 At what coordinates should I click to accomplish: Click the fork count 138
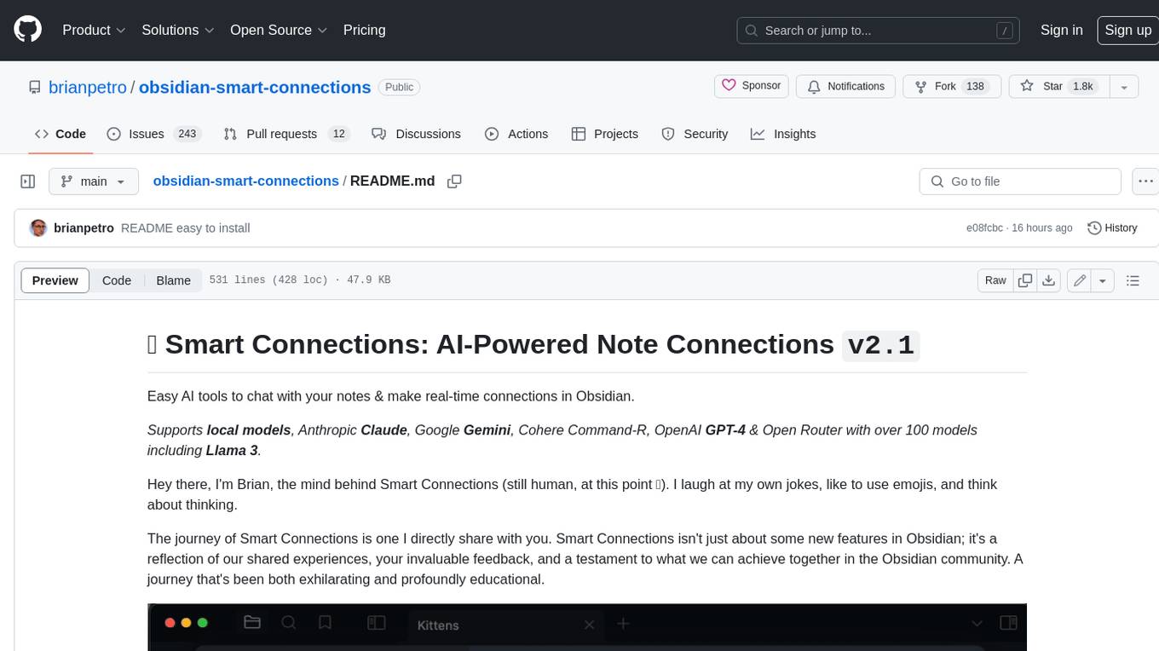[x=975, y=86]
